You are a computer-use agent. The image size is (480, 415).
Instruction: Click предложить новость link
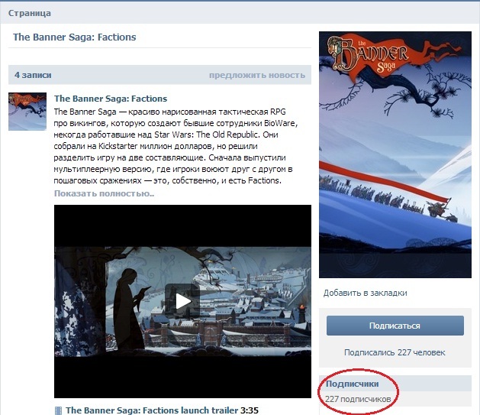tap(257, 75)
